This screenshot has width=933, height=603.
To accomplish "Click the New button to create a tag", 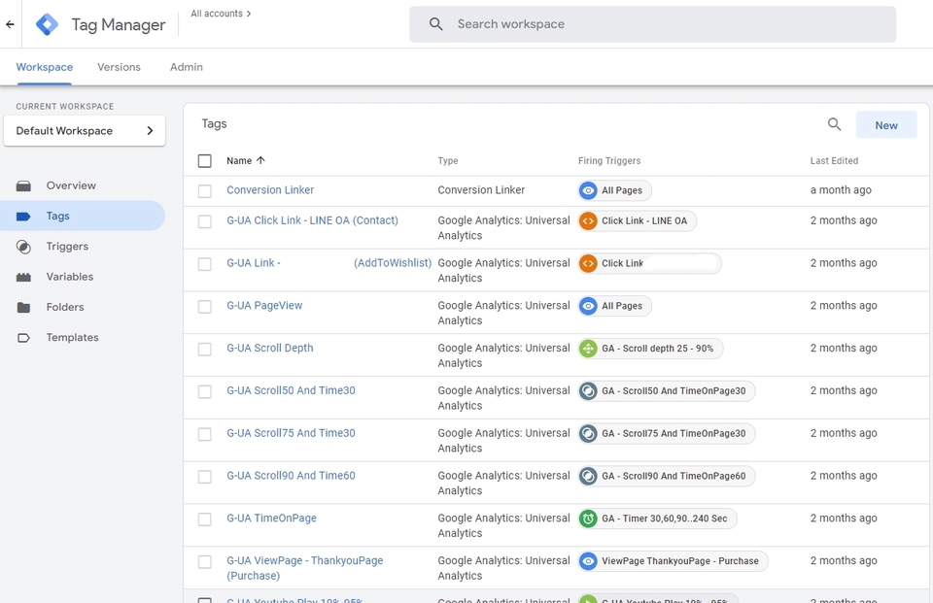I will [885, 124].
